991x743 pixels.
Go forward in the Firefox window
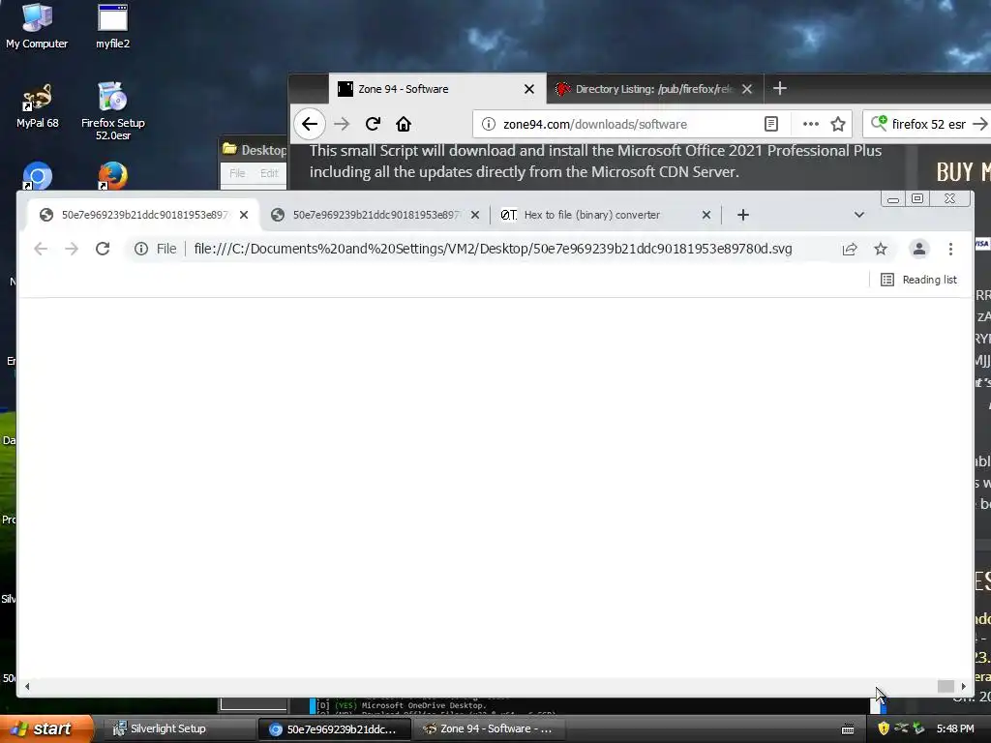tap(342, 124)
